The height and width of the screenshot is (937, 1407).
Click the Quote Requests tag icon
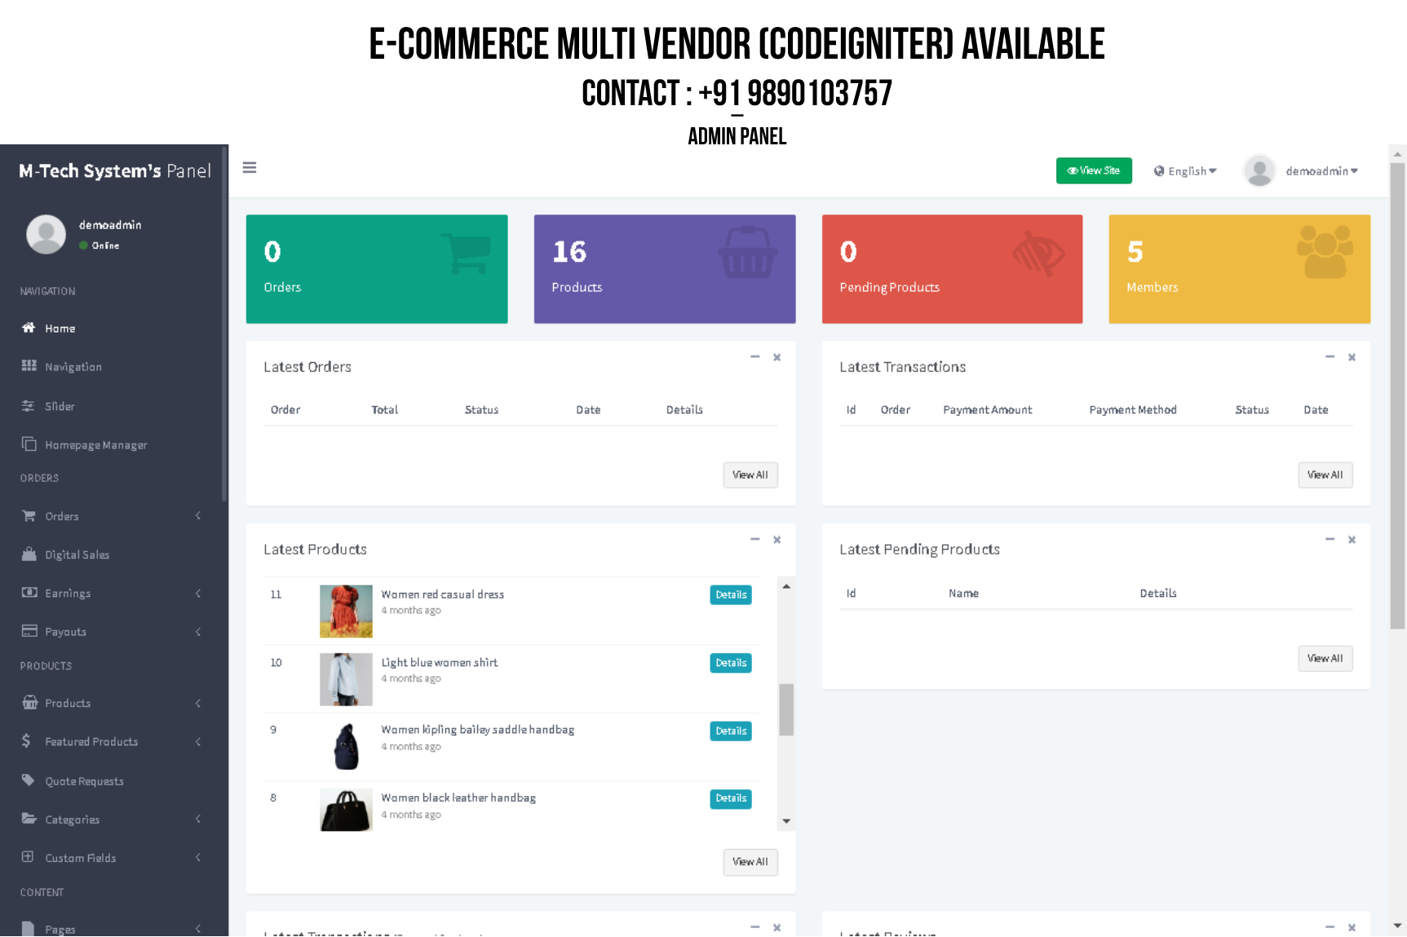(x=29, y=780)
